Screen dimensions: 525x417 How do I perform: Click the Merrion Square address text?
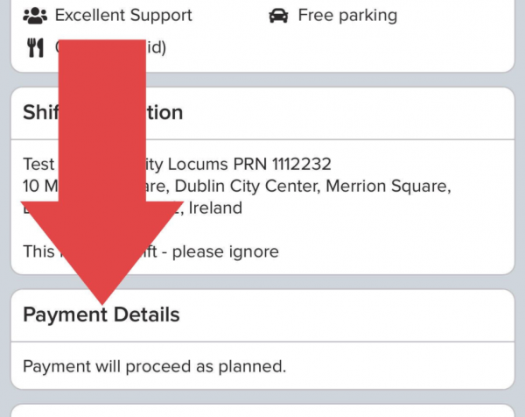coord(388,186)
